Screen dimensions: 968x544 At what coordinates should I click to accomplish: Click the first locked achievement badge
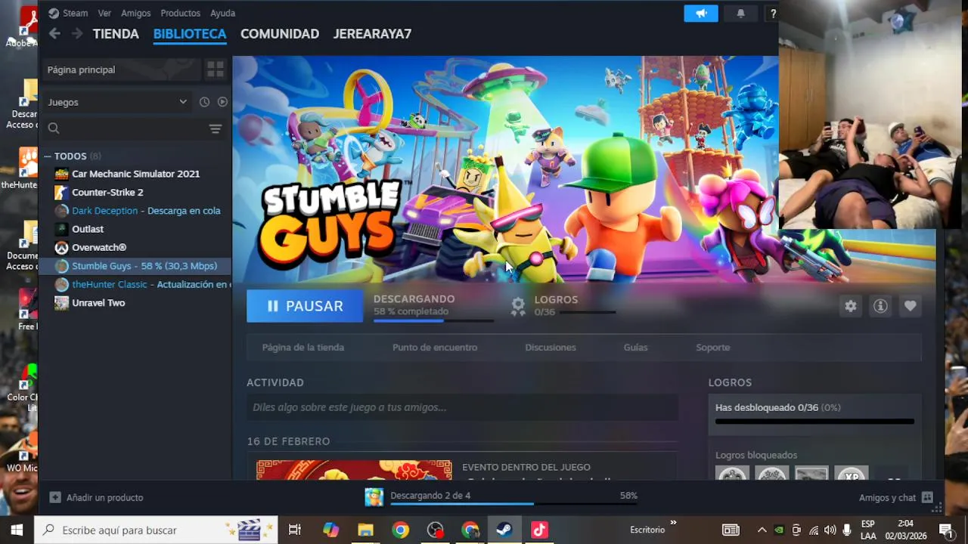click(x=732, y=474)
